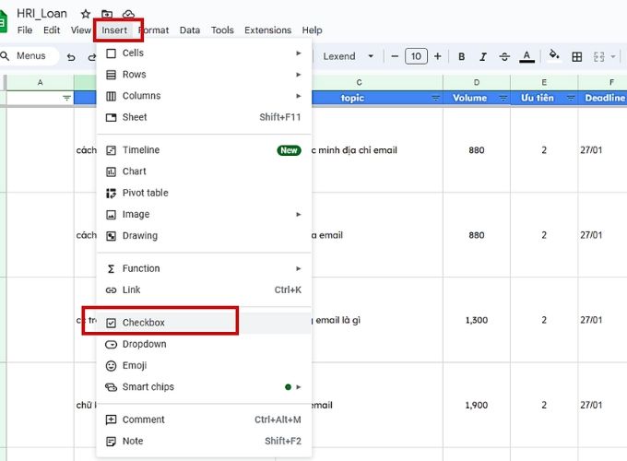Image resolution: width=627 pixels, height=461 pixels.
Task: Click the undo arrow
Action: [x=71, y=57]
